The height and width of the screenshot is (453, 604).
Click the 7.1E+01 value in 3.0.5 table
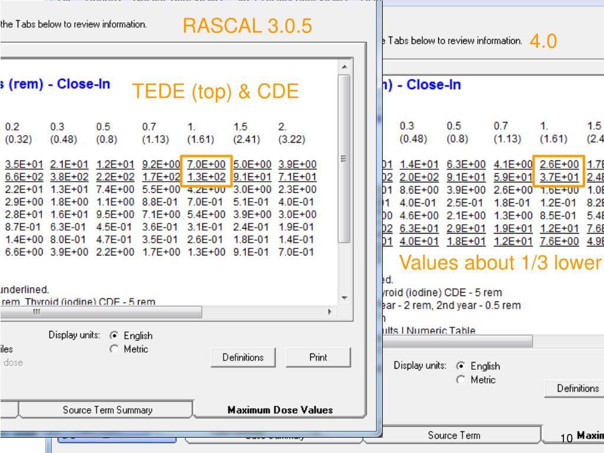(297, 177)
